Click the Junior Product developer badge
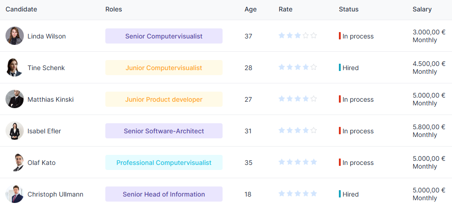This screenshot has width=452, height=208. (164, 99)
